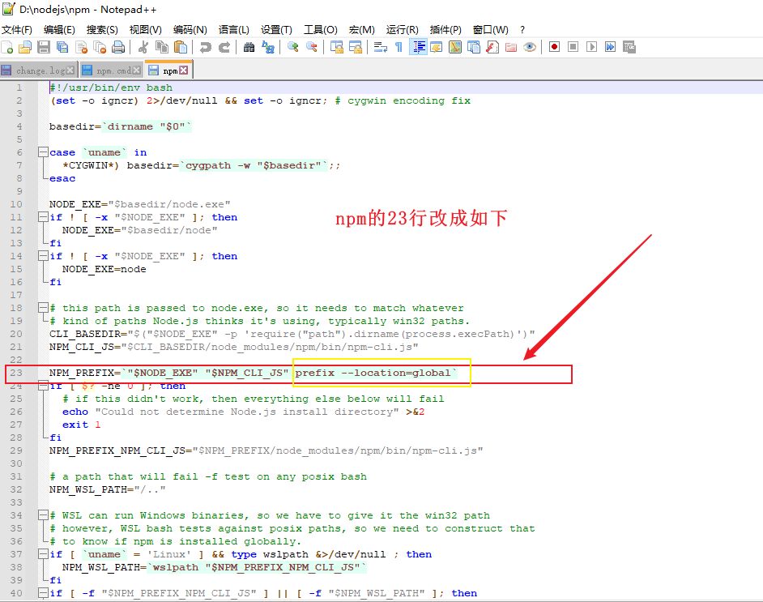Click the user-defined language icon
The height and width of the screenshot is (602, 763).
(x=437, y=47)
